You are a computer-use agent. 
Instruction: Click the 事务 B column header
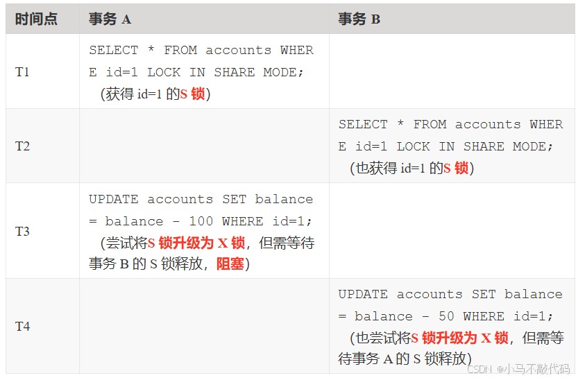point(359,19)
